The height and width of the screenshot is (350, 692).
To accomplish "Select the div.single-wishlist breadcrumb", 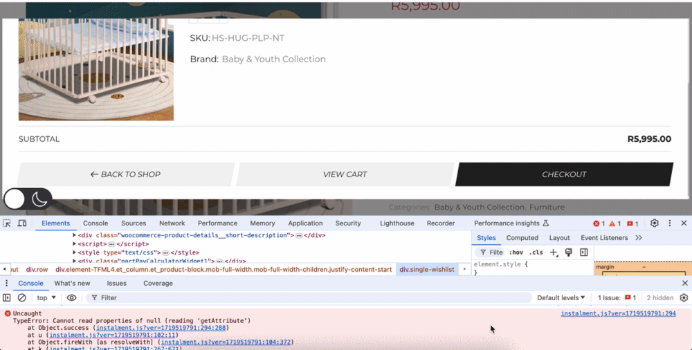I will (427, 269).
